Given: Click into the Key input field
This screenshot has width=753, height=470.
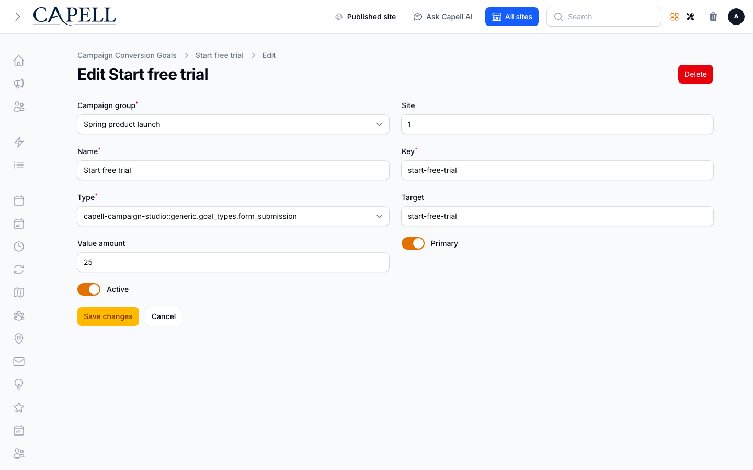Looking at the screenshot, I should pos(557,170).
